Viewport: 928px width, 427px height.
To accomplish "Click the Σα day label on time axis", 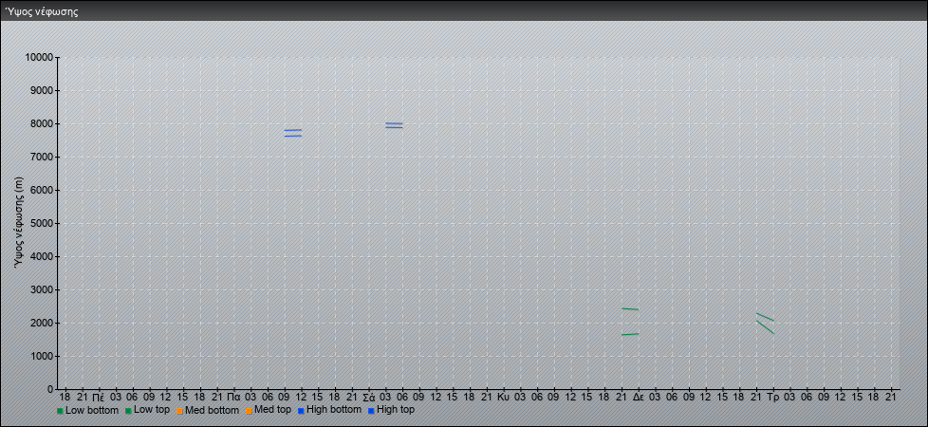I will (x=369, y=395).
